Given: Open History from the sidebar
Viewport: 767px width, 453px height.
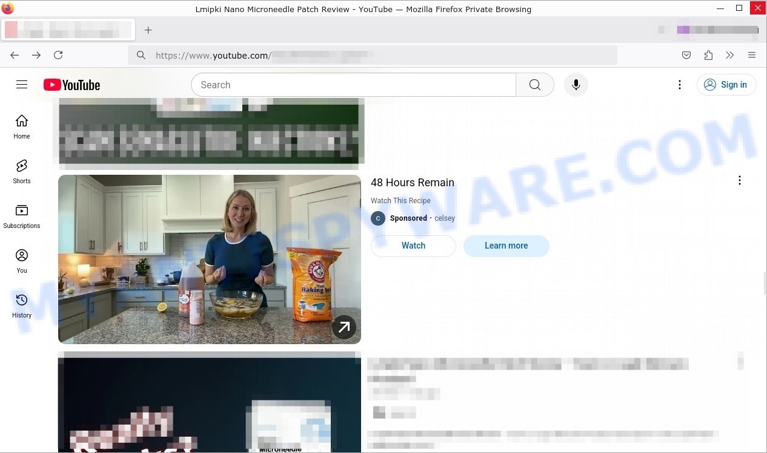Looking at the screenshot, I should [x=22, y=305].
